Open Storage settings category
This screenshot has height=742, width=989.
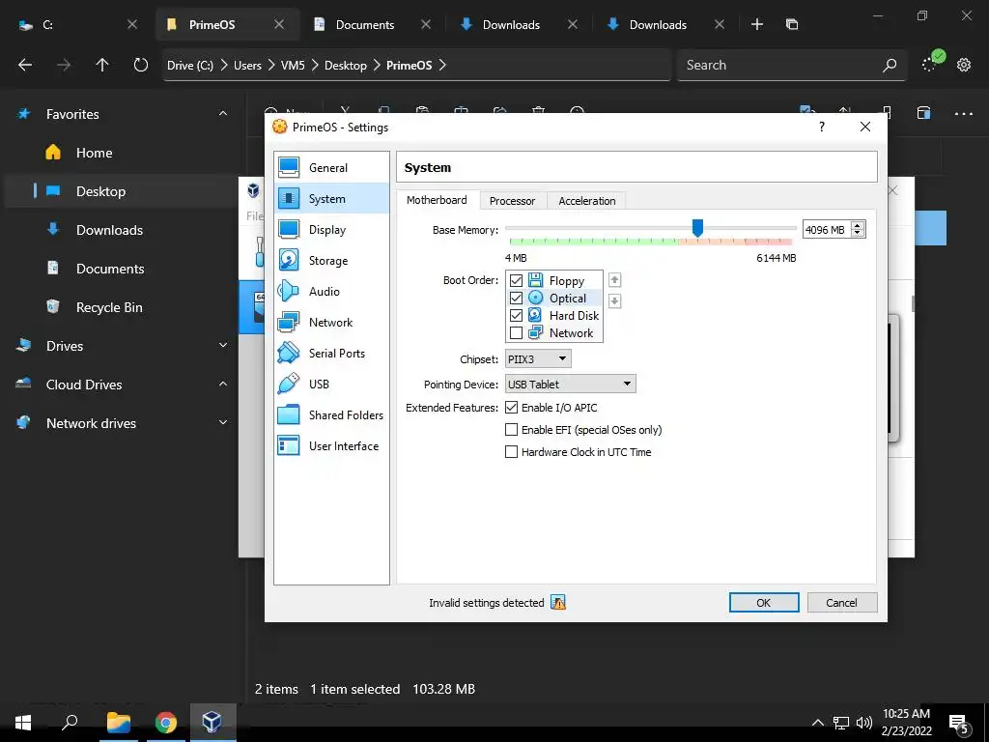tap(331, 261)
